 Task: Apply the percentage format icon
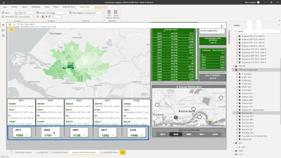point(43,17)
